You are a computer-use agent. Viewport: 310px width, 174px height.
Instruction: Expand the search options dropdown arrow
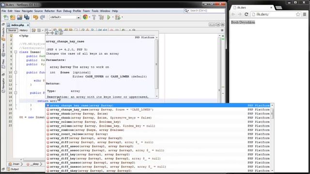click(188, 11)
